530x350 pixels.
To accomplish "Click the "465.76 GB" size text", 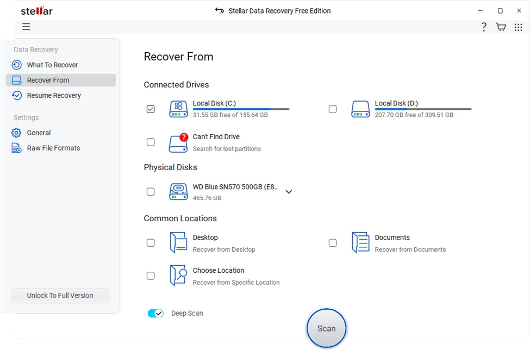I will (207, 198).
